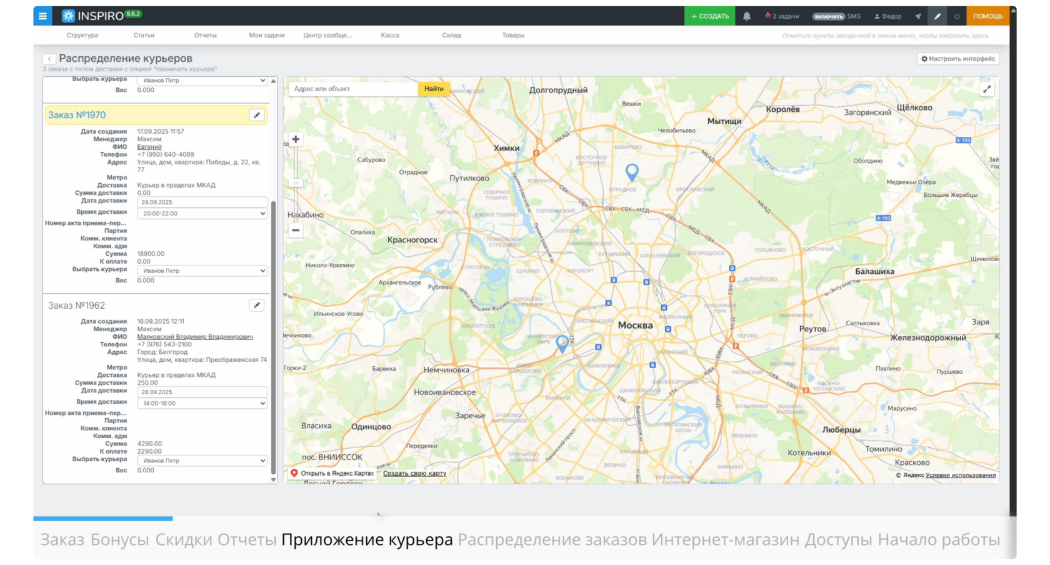Open Условия использования link on map
This screenshot has height=565, width=1050.
coord(961,475)
